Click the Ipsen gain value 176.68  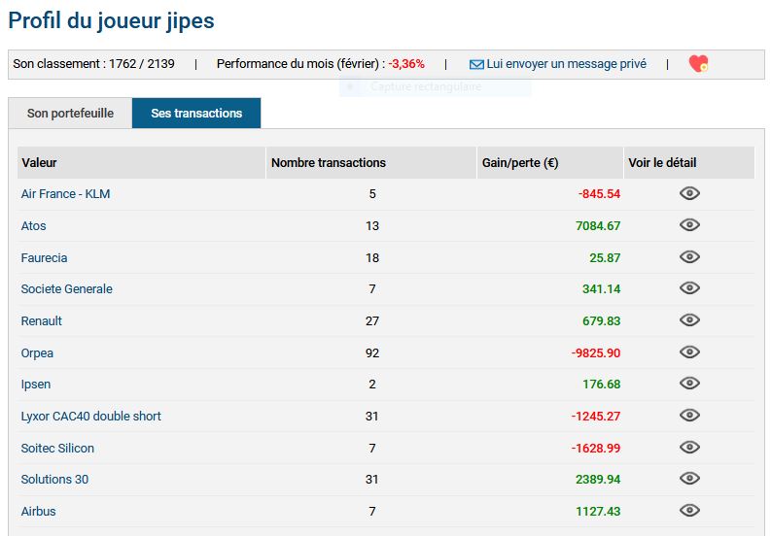(x=601, y=385)
